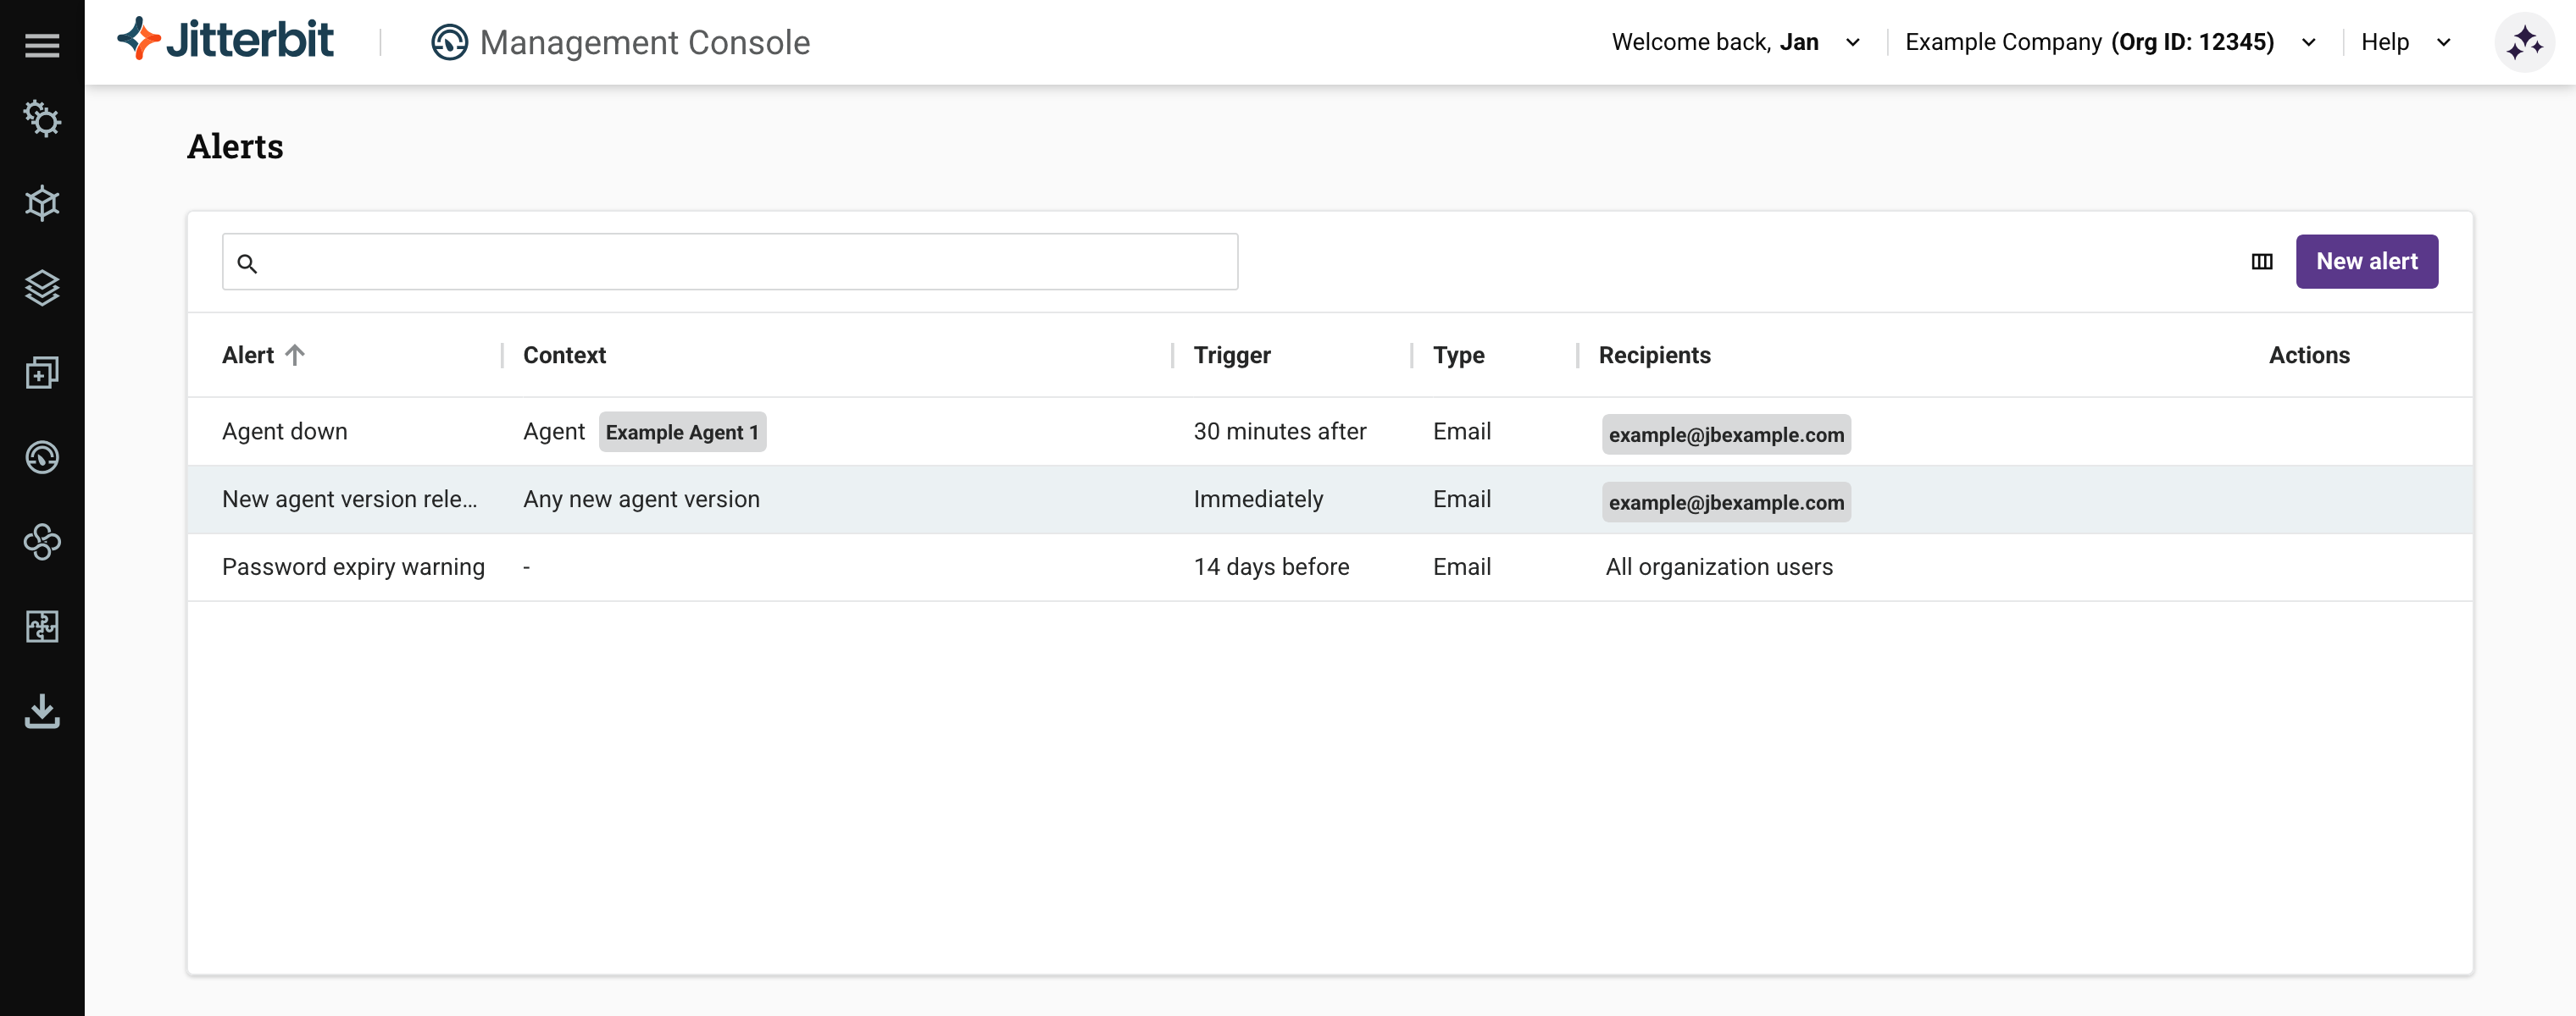Click the hexagon cube sidebar icon
The image size is (2576, 1016).
click(42, 204)
